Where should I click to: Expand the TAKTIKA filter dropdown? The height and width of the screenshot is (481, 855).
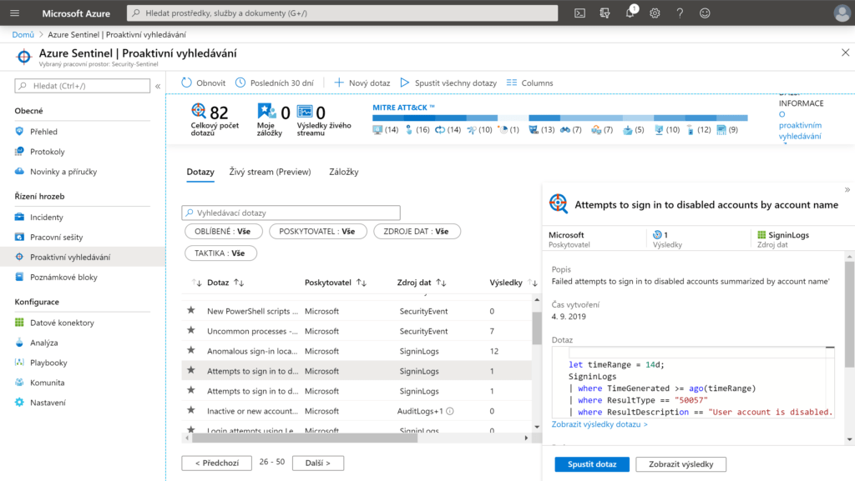pyautogui.click(x=220, y=253)
